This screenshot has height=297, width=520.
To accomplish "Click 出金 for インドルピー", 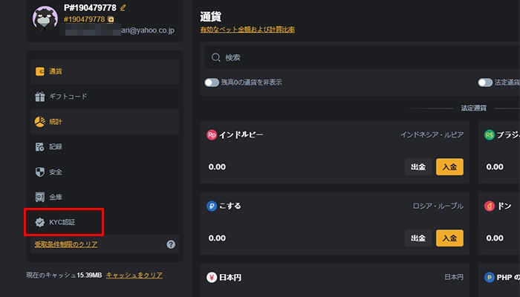I will [x=419, y=167].
